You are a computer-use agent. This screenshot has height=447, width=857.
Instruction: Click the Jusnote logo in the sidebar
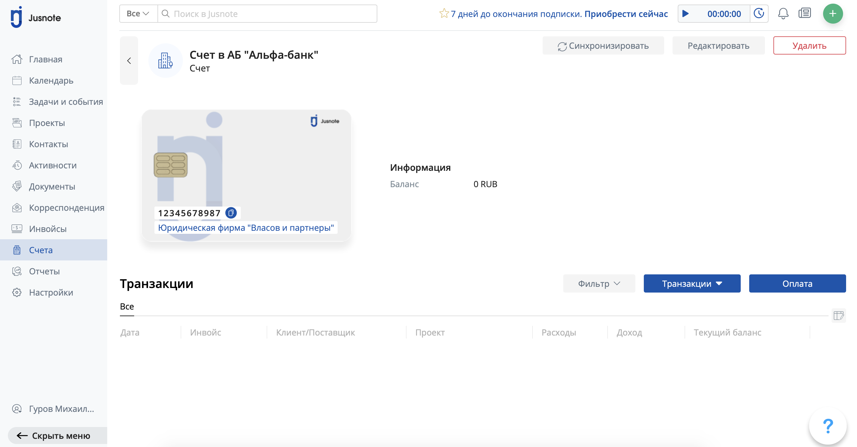pos(36,17)
